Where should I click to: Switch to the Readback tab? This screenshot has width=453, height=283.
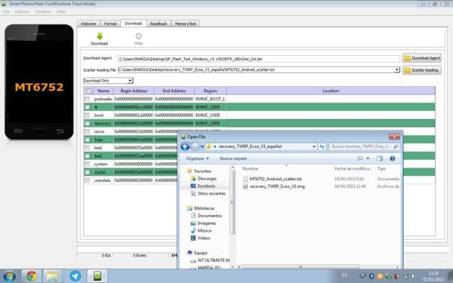click(x=159, y=23)
